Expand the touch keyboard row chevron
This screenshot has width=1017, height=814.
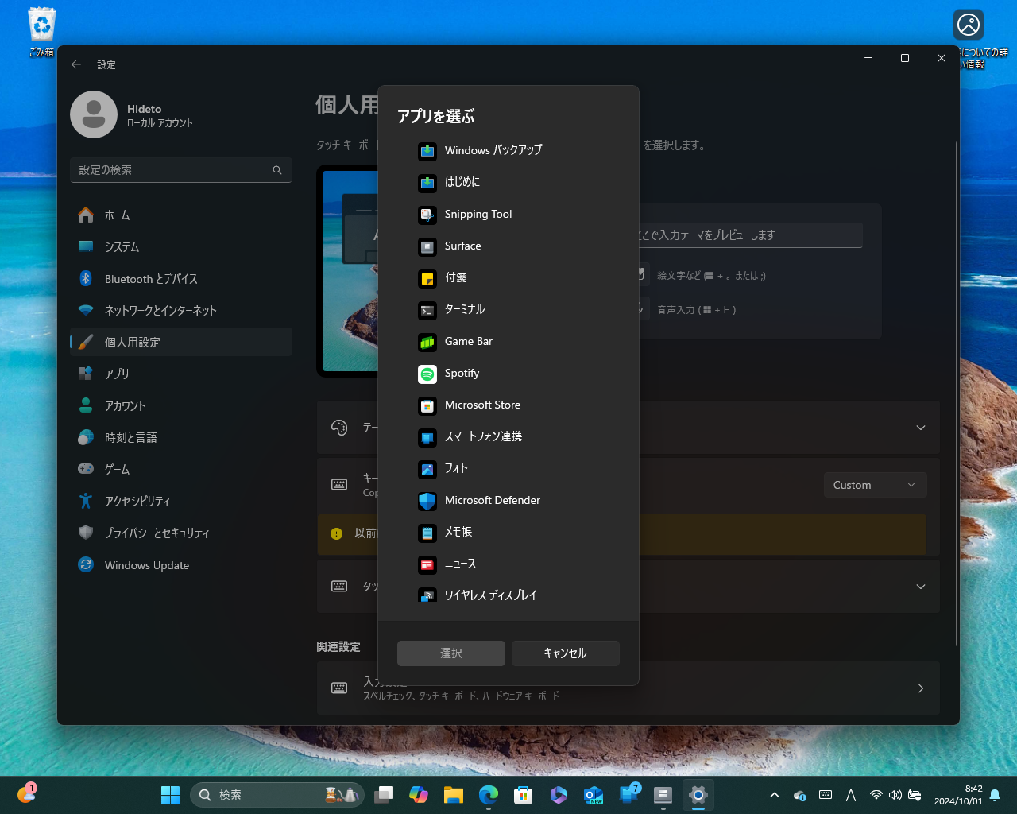tap(921, 587)
